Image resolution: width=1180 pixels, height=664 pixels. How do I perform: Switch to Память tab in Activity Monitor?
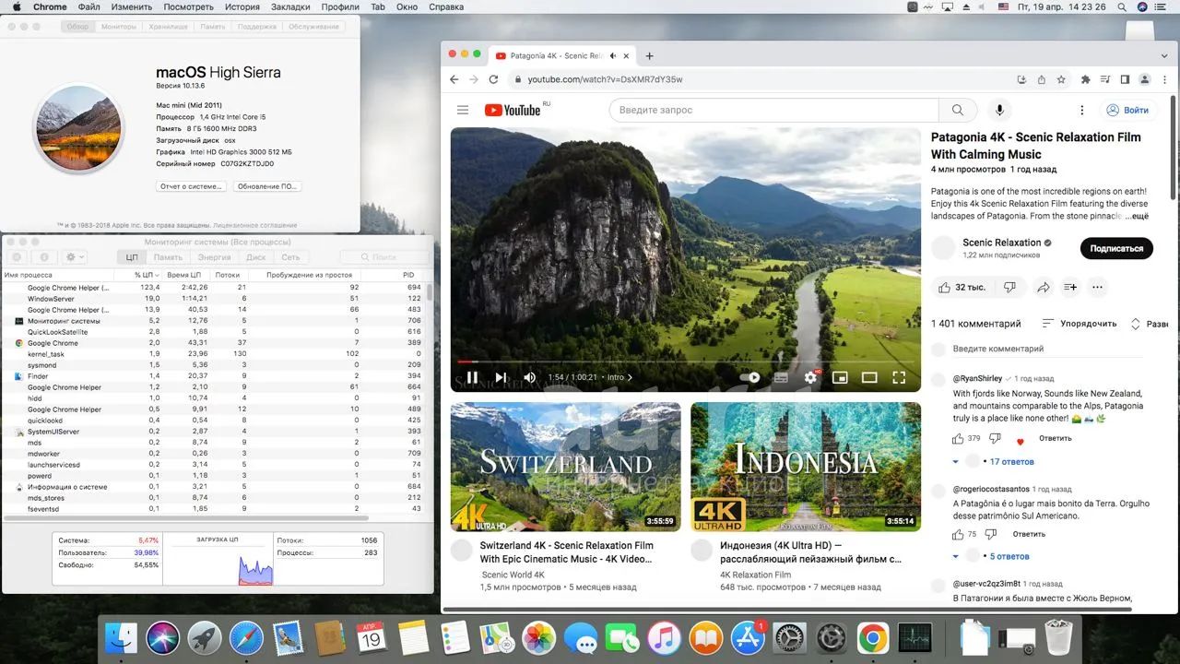tap(168, 257)
